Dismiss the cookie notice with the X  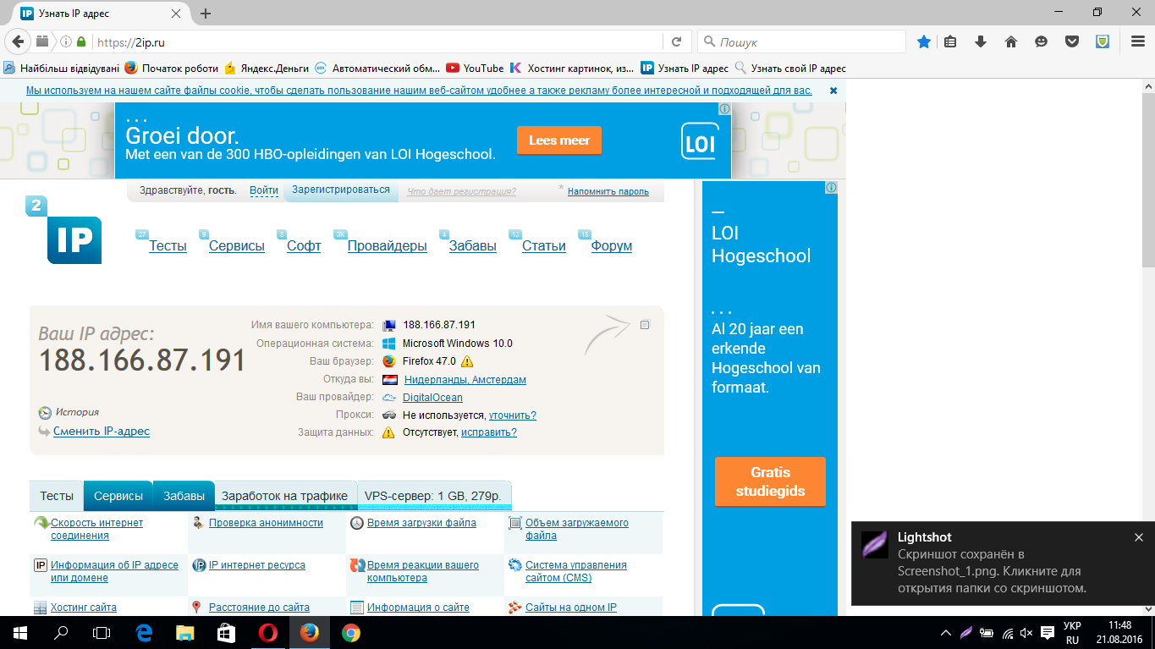tap(833, 91)
